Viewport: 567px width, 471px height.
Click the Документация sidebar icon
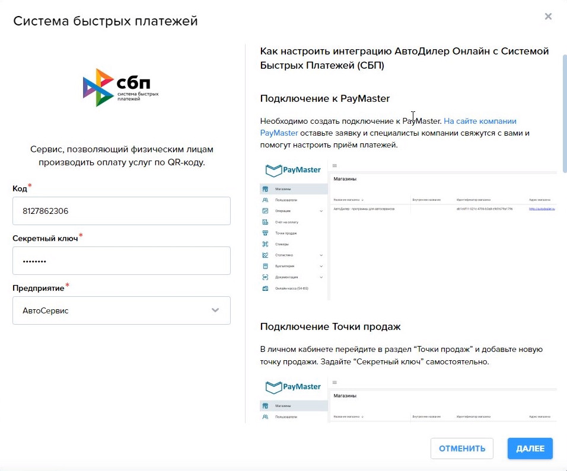coord(265,277)
